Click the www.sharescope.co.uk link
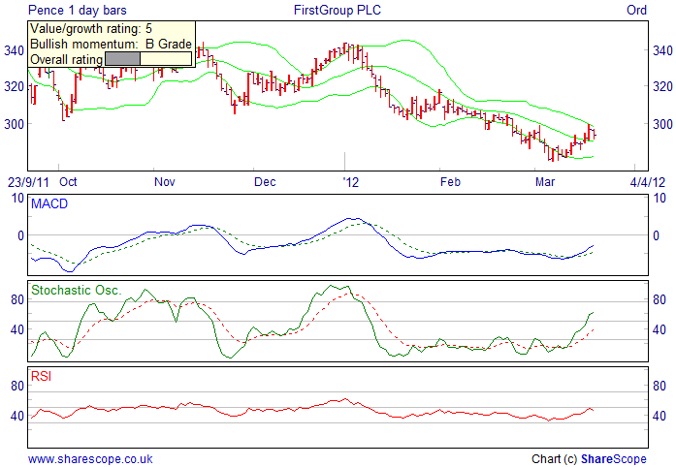 [90, 459]
